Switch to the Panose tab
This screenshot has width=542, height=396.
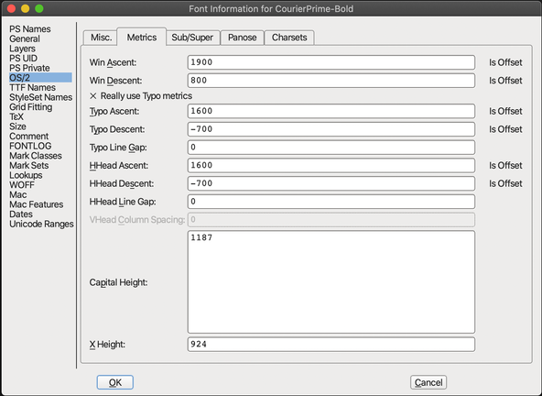click(242, 38)
